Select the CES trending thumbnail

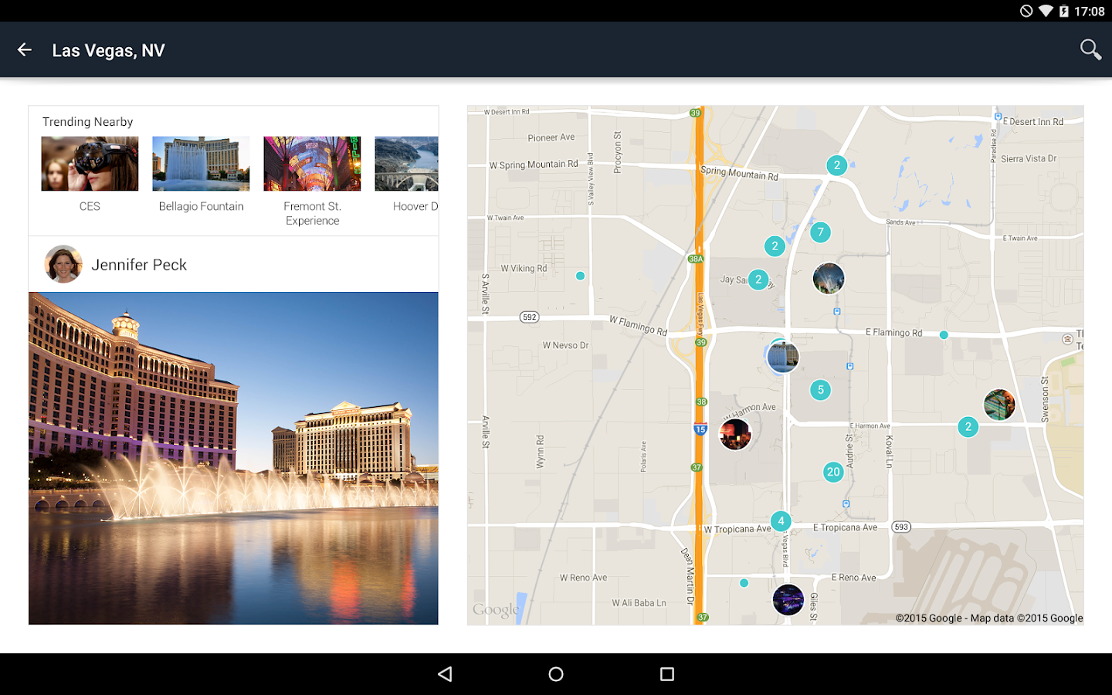[90, 163]
